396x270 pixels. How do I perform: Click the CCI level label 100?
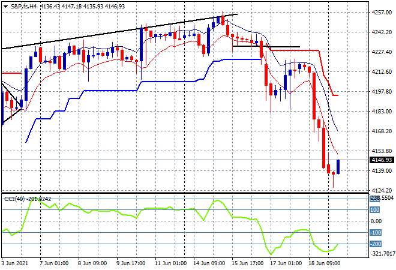(x=375, y=210)
